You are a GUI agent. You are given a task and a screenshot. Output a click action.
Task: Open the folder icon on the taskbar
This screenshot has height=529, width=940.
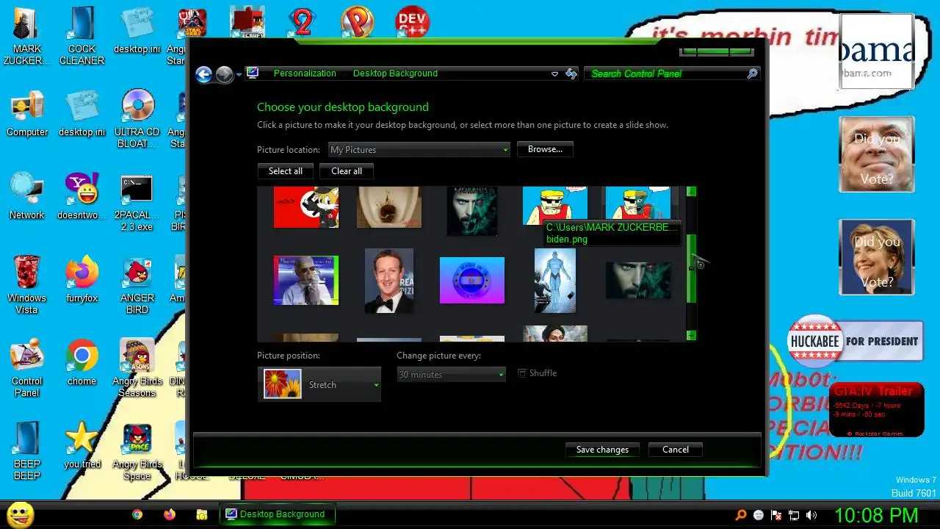(x=202, y=515)
